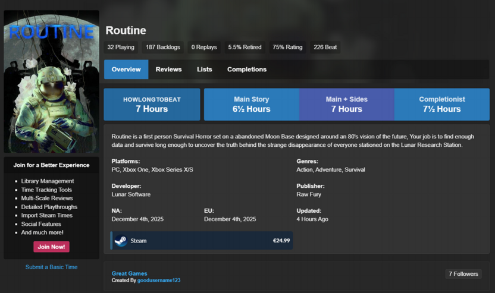Click the Routine cover art image
This screenshot has width=495, height=293.
(51, 81)
